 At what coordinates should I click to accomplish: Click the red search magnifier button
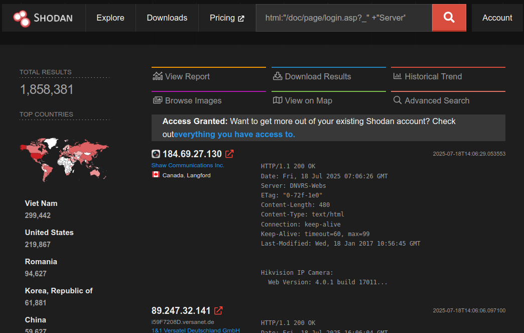449,18
